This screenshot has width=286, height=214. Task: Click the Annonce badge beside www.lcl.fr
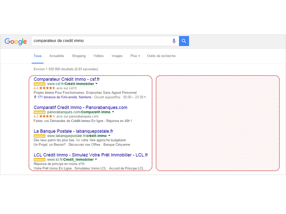coord(39,160)
